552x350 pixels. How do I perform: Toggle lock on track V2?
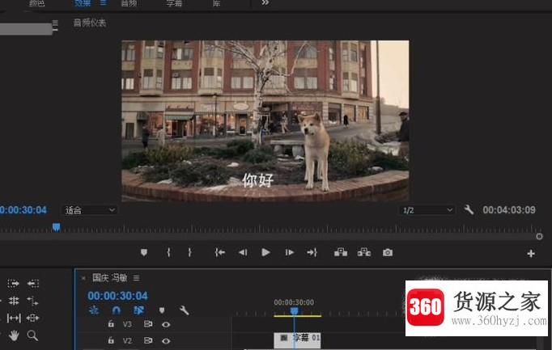[x=111, y=339]
